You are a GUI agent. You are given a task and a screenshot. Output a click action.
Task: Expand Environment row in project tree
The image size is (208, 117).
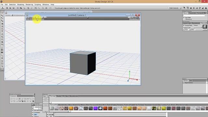coord(32,112)
